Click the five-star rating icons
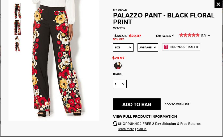The height and width of the screenshot is (137, 223). coord(189,35)
